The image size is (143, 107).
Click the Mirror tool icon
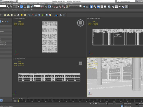[84, 7]
